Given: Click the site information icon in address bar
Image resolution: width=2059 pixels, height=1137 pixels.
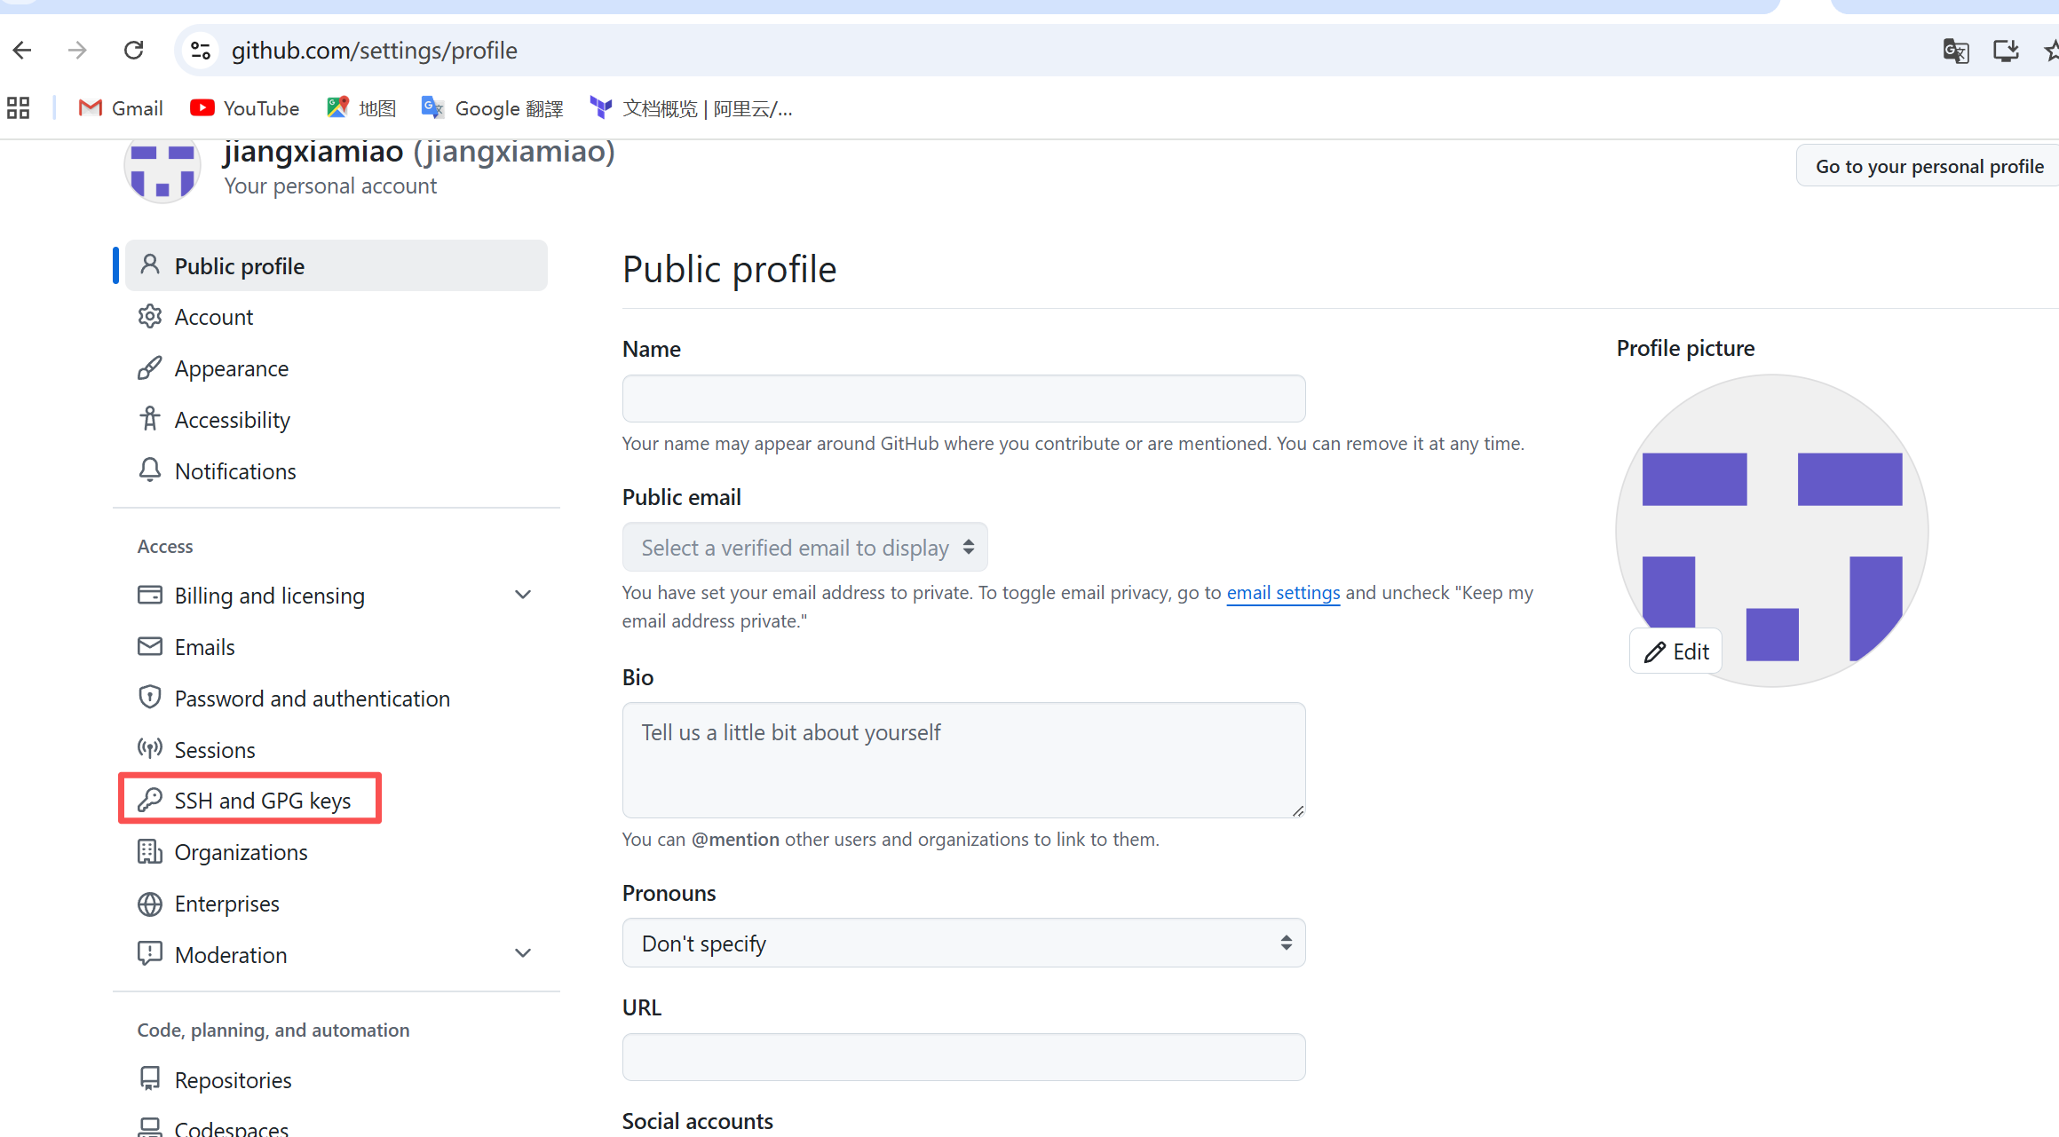Looking at the screenshot, I should (201, 51).
